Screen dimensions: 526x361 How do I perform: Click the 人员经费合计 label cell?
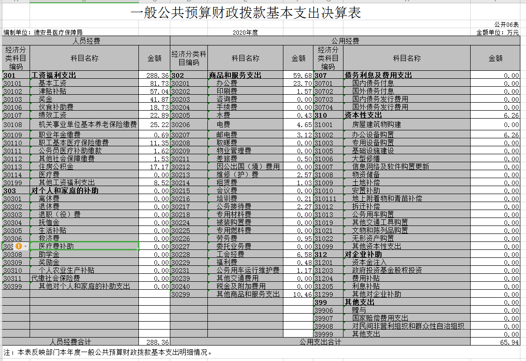coord(70,342)
